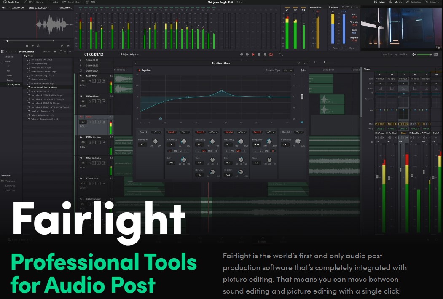This screenshot has height=299, width=443.
Task: Open the Index panel
Action: (x=53, y=2)
